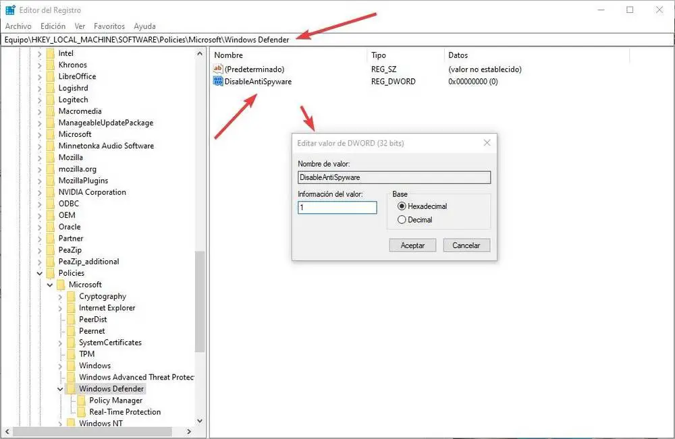Expand the Macromedia tree node
The height and width of the screenshot is (439, 675).
40,111
